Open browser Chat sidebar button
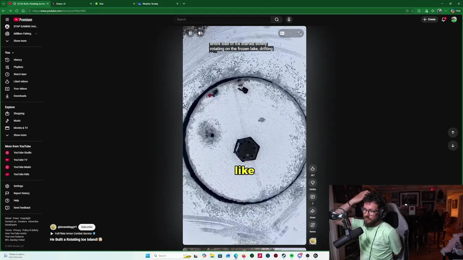The image size is (463, 260). point(455,11)
